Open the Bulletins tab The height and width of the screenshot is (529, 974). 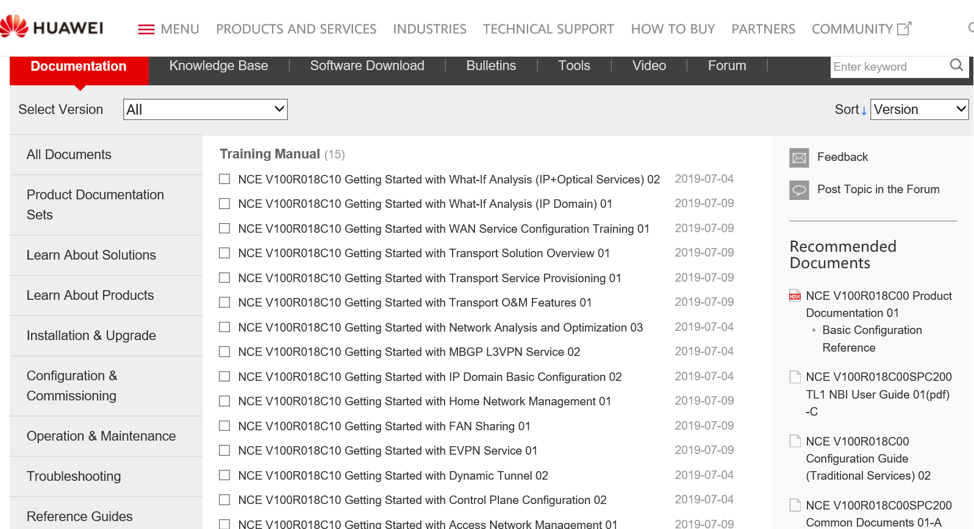point(491,66)
